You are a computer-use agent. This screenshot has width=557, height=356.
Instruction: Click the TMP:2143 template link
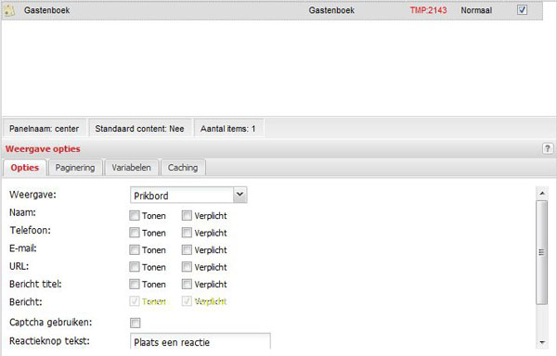[428, 10]
